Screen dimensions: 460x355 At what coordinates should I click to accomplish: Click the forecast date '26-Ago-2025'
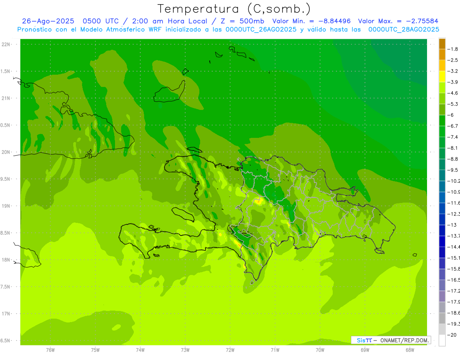47,21
